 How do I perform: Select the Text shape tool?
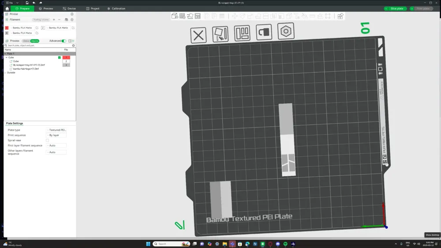(x=297, y=16)
